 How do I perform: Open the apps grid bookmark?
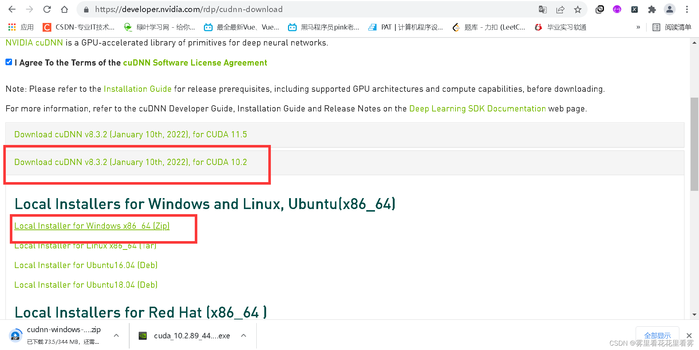coord(21,27)
